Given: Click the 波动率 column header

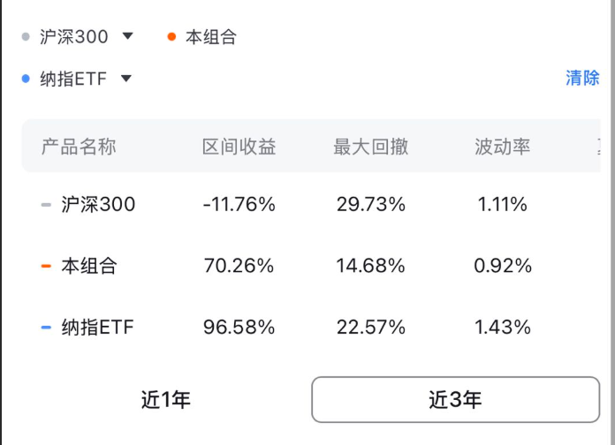Looking at the screenshot, I should [x=503, y=147].
